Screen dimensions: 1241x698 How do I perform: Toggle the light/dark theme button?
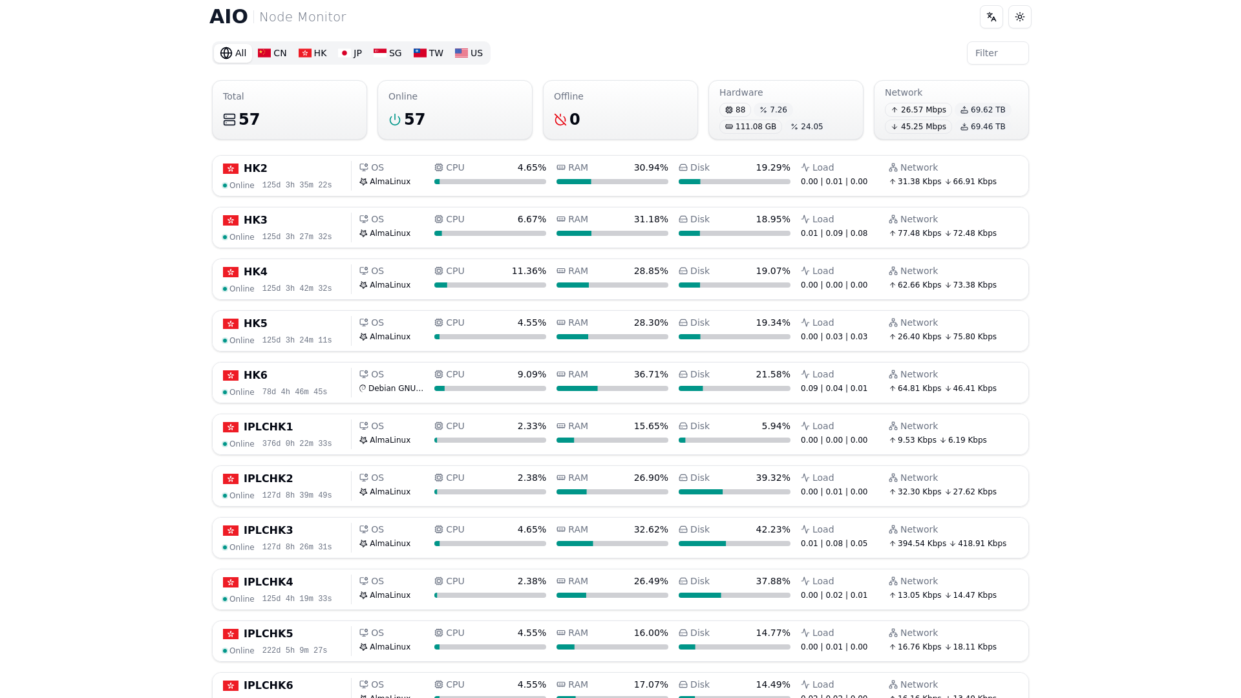point(1019,17)
